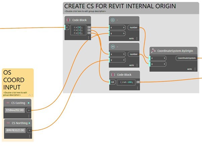Click the y input of upper subtraction node
Screen dimensions: 202x147
click(117, 33)
